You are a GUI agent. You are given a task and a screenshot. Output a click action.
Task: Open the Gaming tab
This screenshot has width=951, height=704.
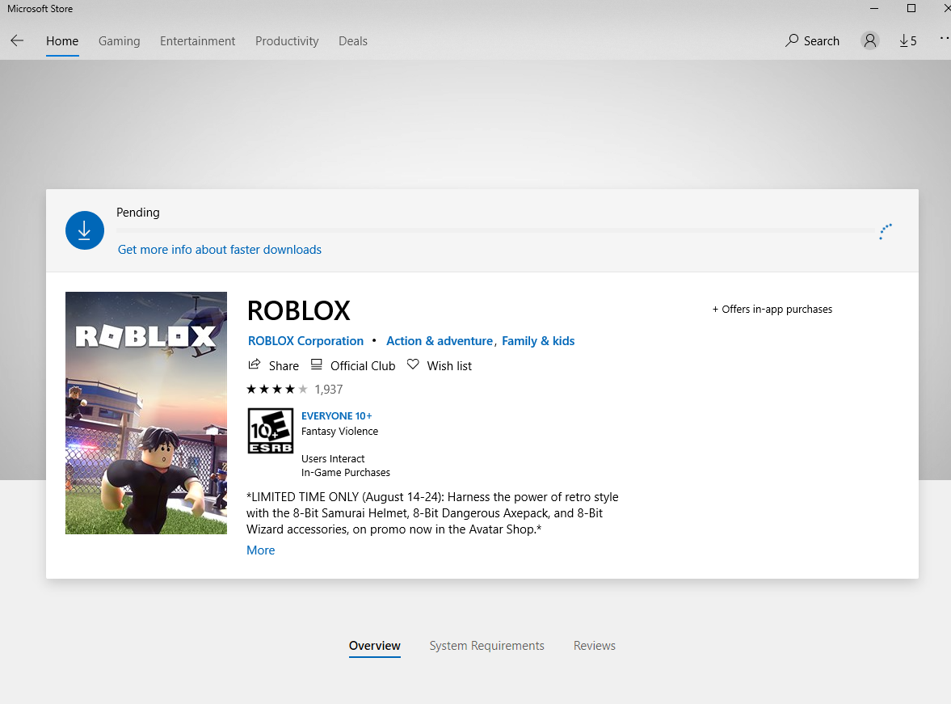click(119, 40)
